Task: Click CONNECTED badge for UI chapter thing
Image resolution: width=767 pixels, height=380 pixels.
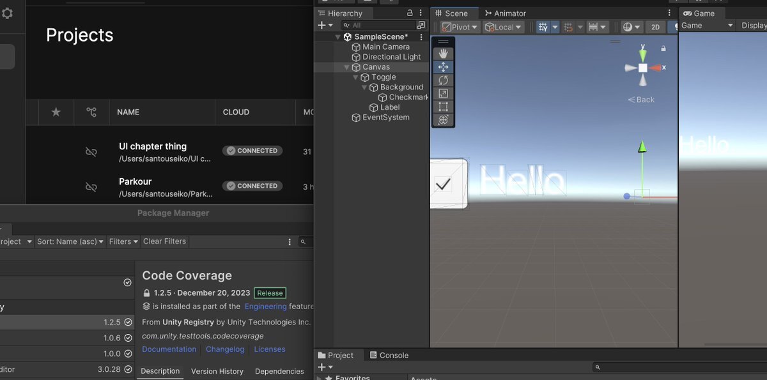Action: [252, 151]
